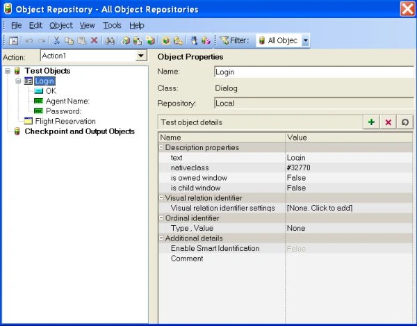Collapse the Test Objects tree node
Screen dimensions: 417x326
(8, 71)
